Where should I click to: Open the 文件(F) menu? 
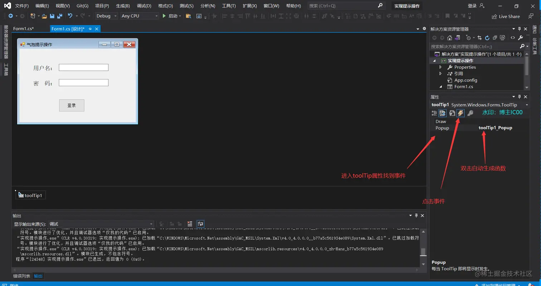pyautogui.click(x=22, y=6)
